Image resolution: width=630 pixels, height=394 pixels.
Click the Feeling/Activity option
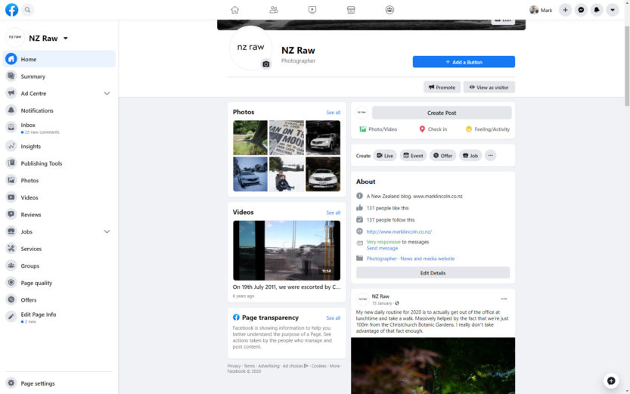(487, 129)
